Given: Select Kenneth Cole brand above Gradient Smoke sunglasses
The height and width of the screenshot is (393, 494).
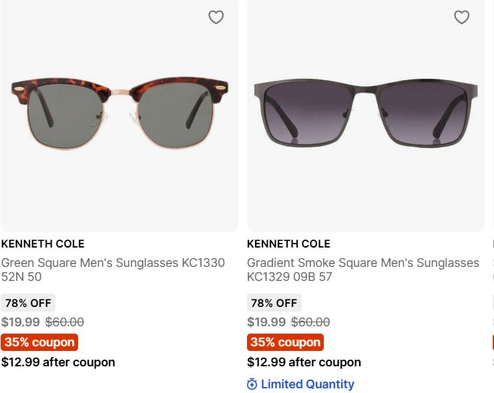Looking at the screenshot, I should [288, 244].
